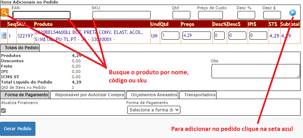Viewport: 303px width, 138px height.
Task: Click the Preço de Custo field
Action: (x=211, y=15)
